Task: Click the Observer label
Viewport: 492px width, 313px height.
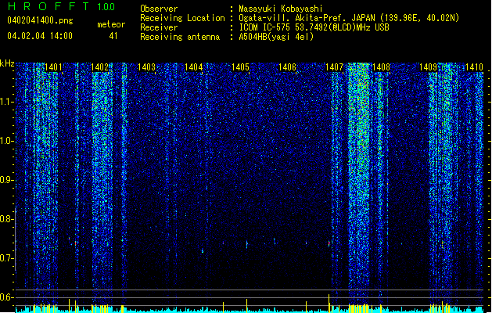Action: pos(159,9)
